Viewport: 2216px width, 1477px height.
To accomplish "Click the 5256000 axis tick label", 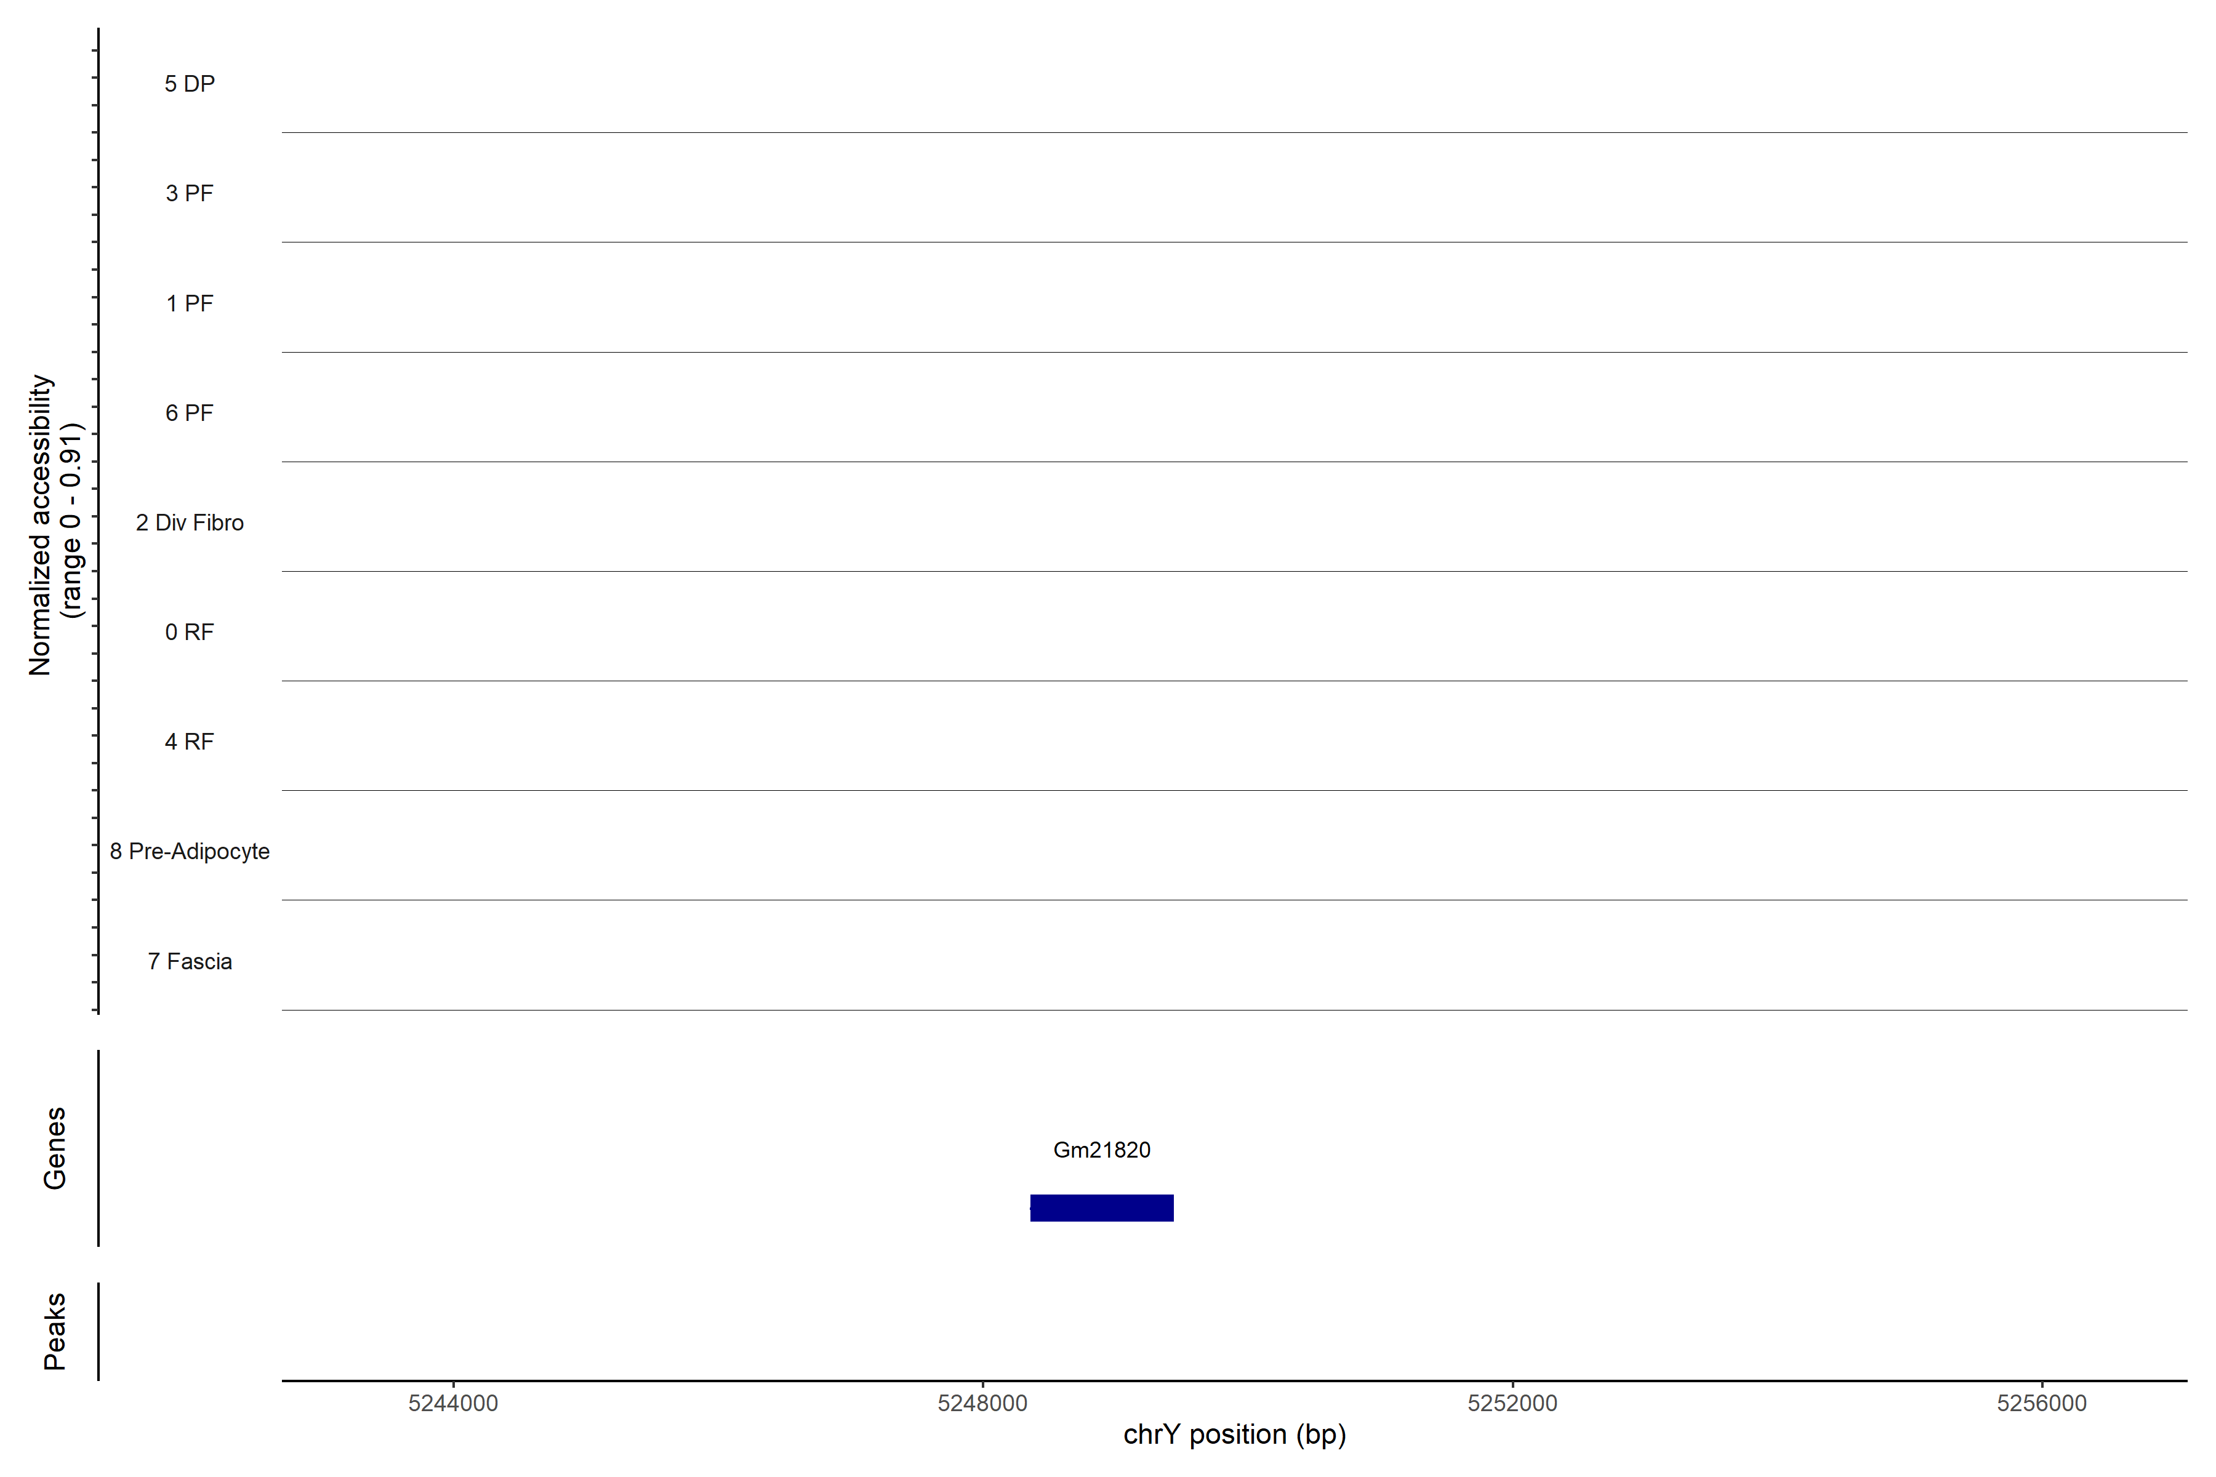I will tap(2042, 1403).
